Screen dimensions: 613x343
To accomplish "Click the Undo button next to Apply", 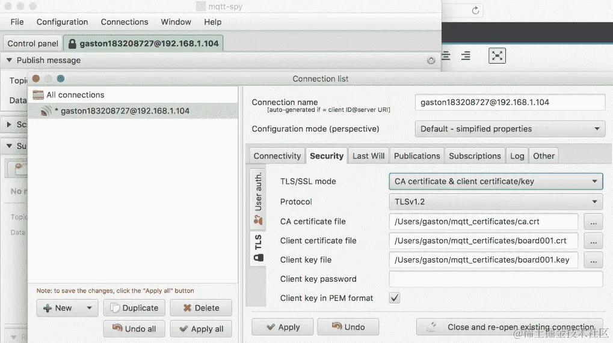I will point(348,327).
